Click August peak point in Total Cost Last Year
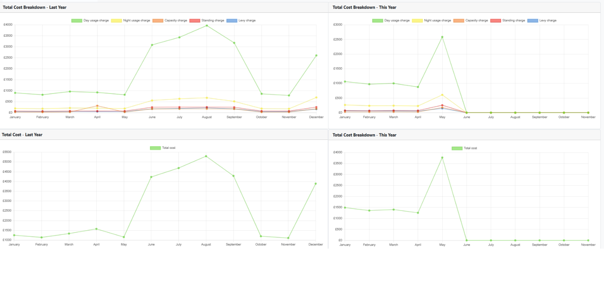604x292 pixels. click(x=206, y=156)
